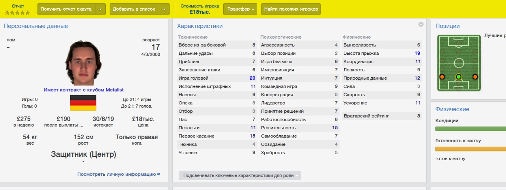Click Получить отчет скаута button

point(66,9)
